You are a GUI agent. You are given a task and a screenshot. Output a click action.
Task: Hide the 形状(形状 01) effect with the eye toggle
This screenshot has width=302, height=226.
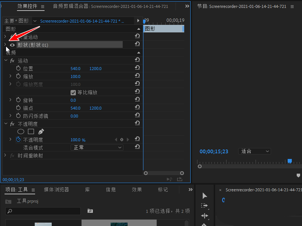pyautogui.click(x=12, y=44)
